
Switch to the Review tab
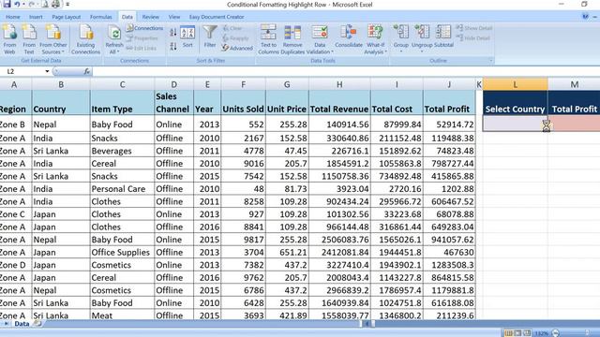[150, 17]
